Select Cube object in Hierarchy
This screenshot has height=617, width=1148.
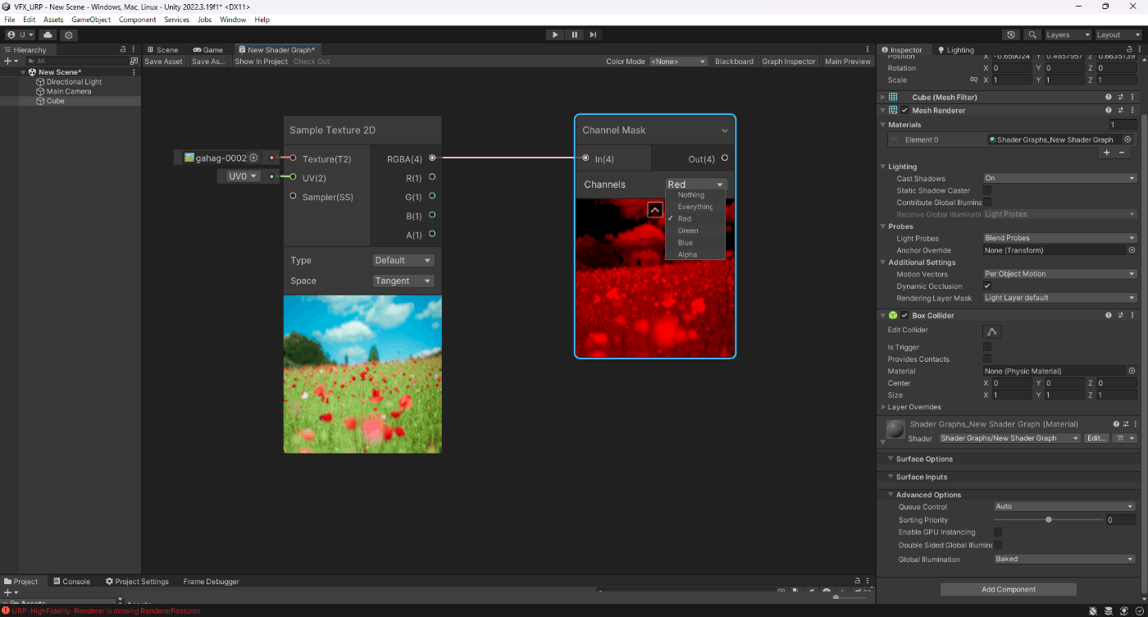point(55,101)
